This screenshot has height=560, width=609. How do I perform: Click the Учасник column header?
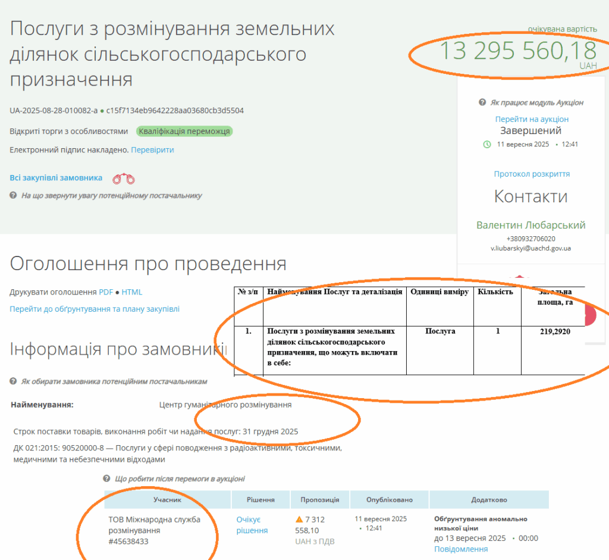(x=167, y=500)
